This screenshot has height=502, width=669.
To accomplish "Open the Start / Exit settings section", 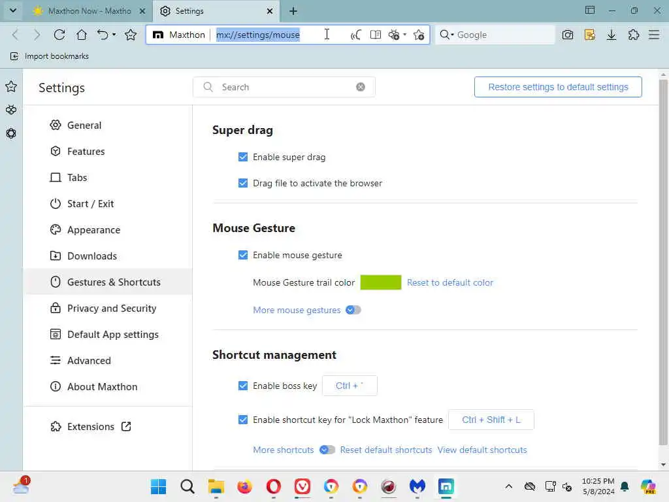I will pos(108,204).
